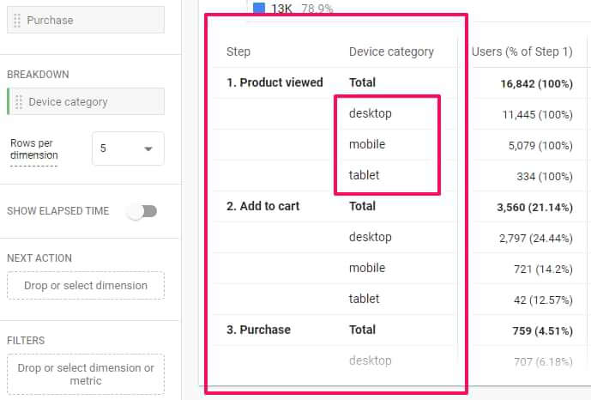
Task: Click the Filters drop zone
Action: [x=86, y=375]
